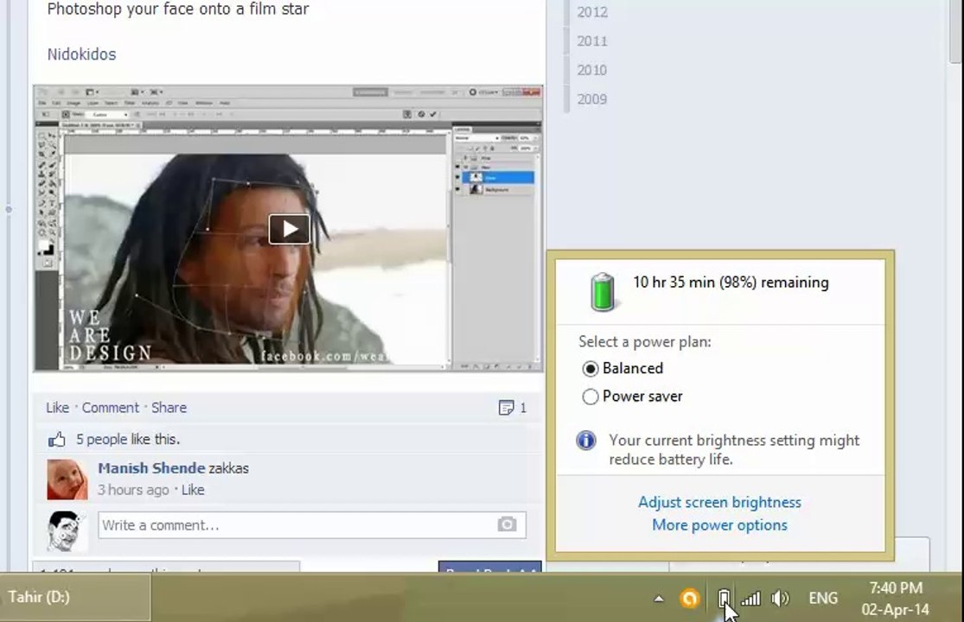
Task: Show hidden tray icons arrow
Action: [659, 599]
